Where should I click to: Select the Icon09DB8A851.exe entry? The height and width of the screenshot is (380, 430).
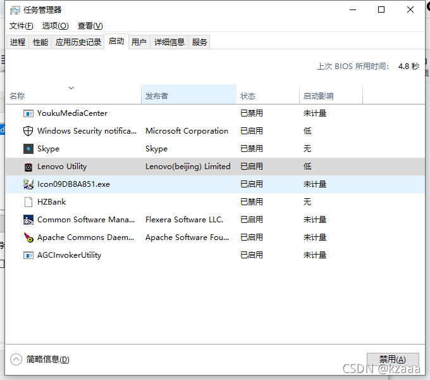coord(73,184)
